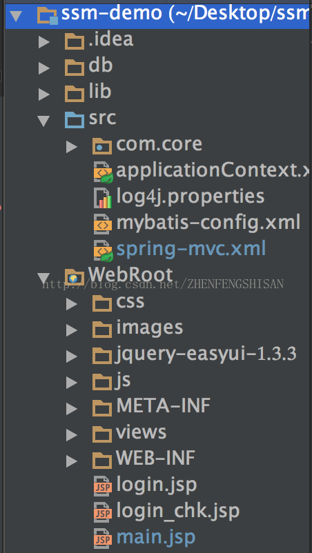Click the db folder icon
This screenshot has width=312, height=553.
click(x=75, y=68)
